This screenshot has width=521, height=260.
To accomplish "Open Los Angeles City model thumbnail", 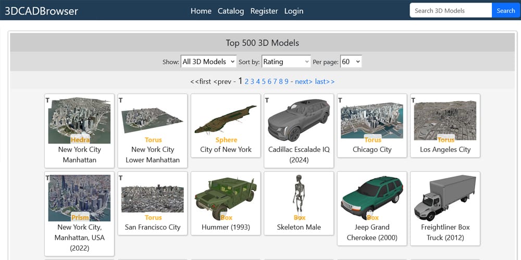I will point(445,121).
